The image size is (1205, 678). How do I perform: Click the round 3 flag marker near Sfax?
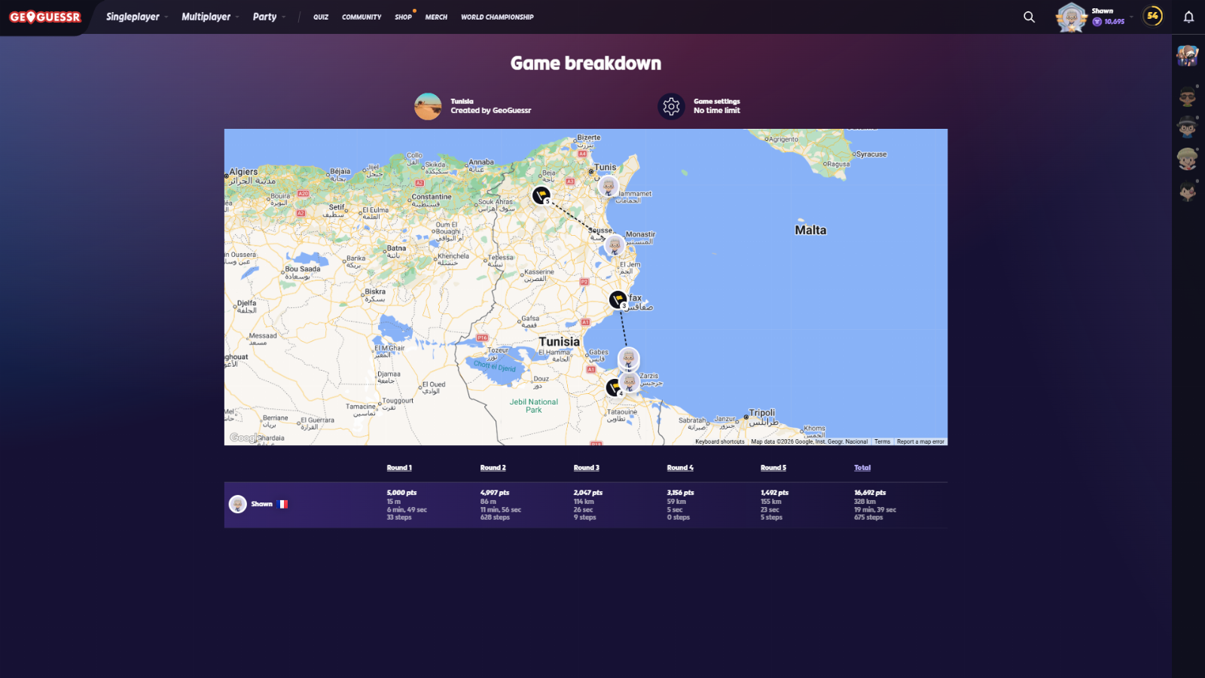point(618,300)
